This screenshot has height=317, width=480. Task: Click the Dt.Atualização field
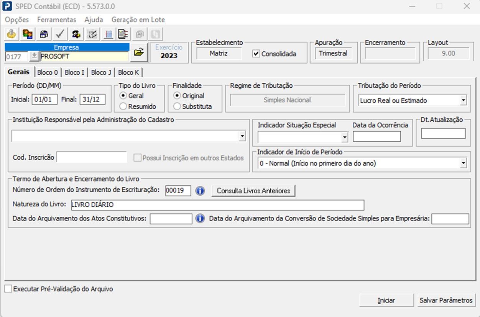tap(443, 133)
